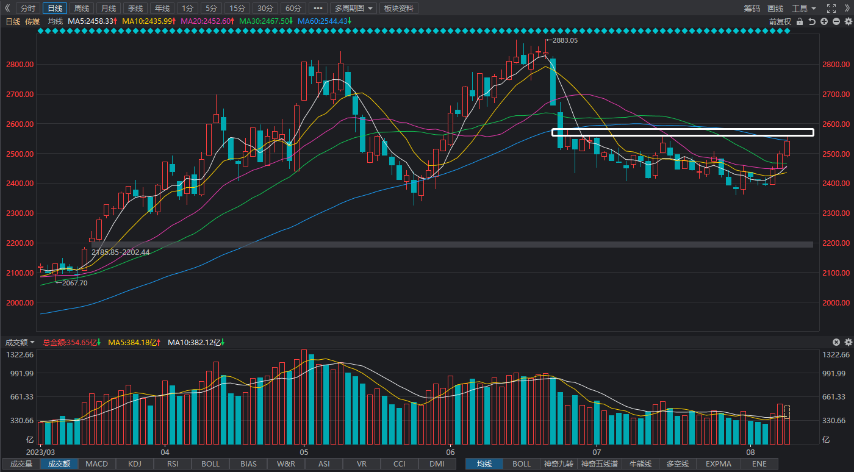Select 季线 quarterly period

coord(135,9)
